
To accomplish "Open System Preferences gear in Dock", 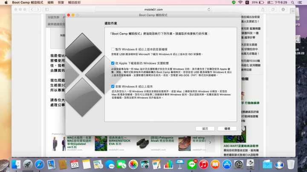I will [x=239, y=164].
